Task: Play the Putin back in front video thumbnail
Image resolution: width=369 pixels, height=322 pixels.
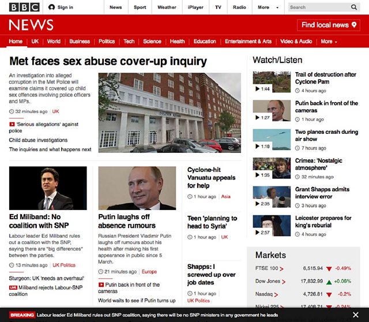Action: coord(272,111)
